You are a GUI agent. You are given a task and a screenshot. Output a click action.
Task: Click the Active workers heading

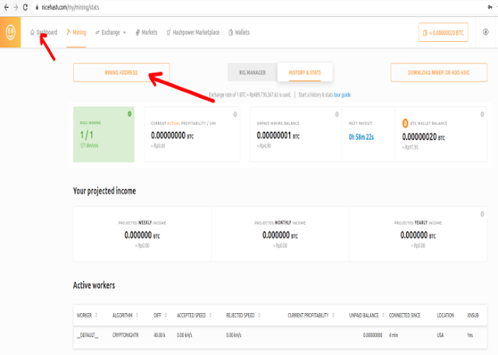coord(94,285)
